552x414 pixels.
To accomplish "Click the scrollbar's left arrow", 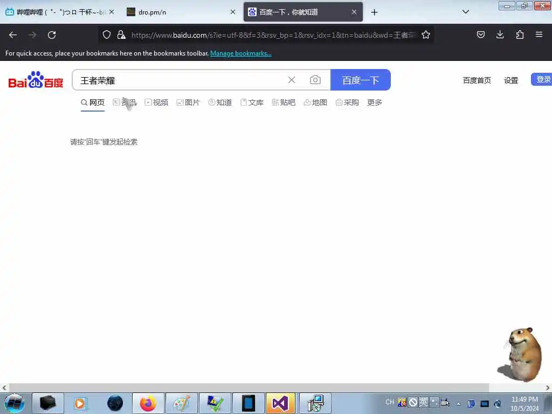I will coord(4,388).
